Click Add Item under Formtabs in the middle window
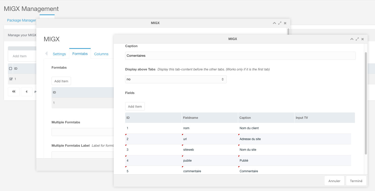The image size is (375, 191). tap(61, 81)
